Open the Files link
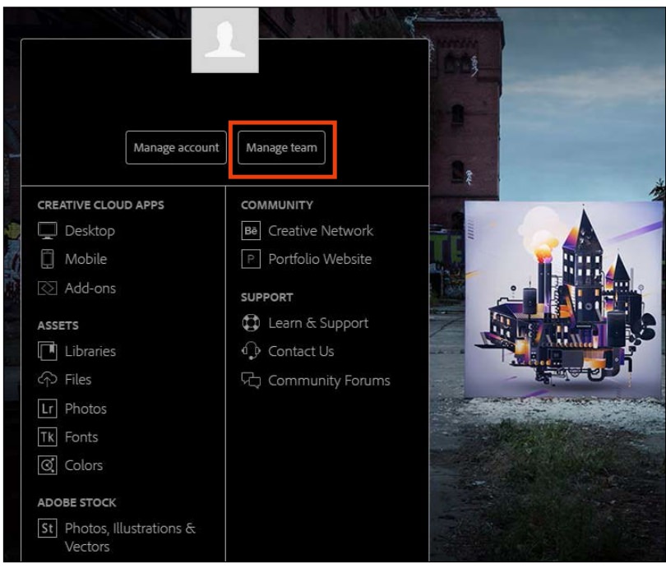The width and height of the screenshot is (666, 568). click(x=78, y=379)
